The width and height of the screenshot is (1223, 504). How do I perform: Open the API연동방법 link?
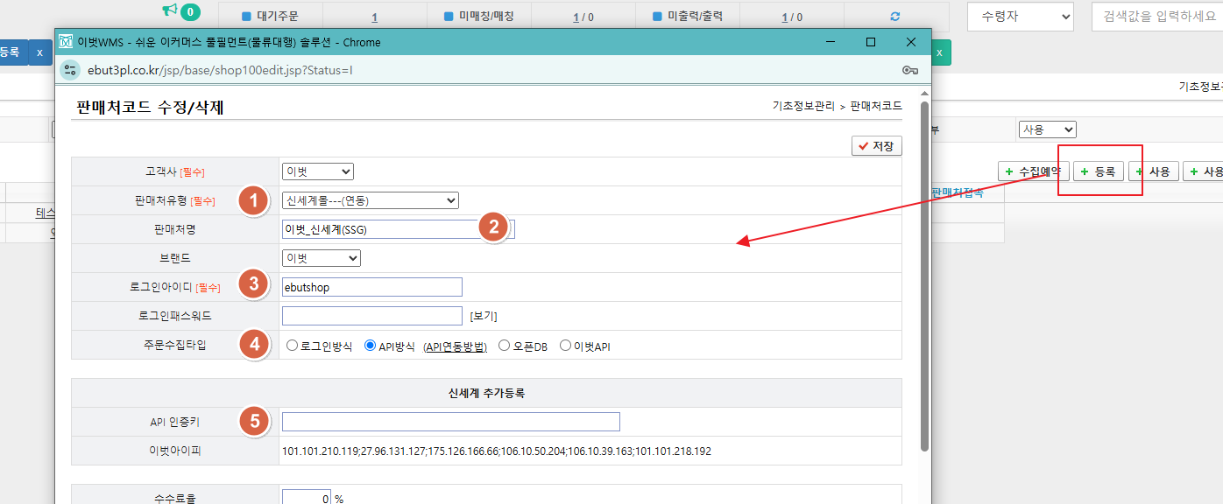click(455, 346)
